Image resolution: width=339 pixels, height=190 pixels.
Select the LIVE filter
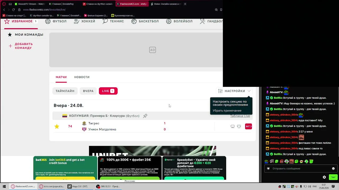tap(108, 91)
